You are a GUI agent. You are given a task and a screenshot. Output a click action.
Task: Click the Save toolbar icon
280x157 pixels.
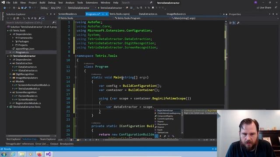(22, 8)
